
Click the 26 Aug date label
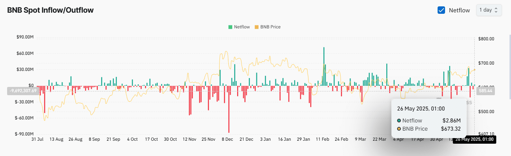point(75,139)
